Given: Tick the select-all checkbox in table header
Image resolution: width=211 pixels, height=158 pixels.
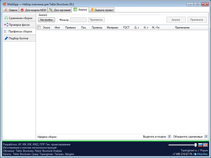Looking at the screenshot, I should pos(39,27).
